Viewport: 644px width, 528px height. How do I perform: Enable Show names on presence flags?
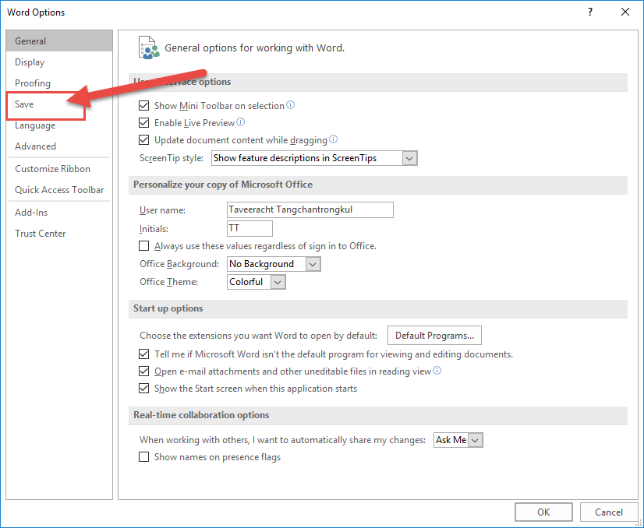coord(143,457)
